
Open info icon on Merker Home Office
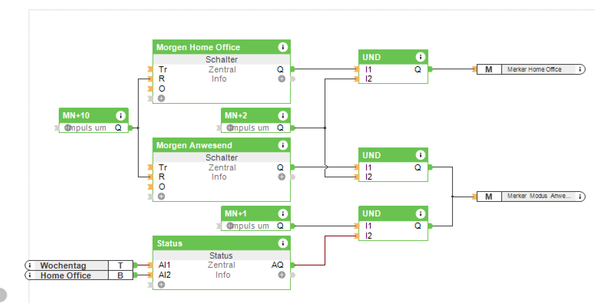(x=580, y=69)
